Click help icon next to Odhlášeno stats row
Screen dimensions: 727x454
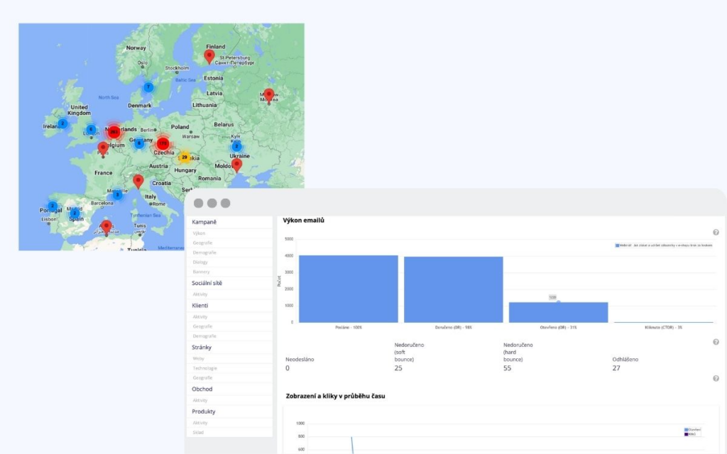pos(716,342)
